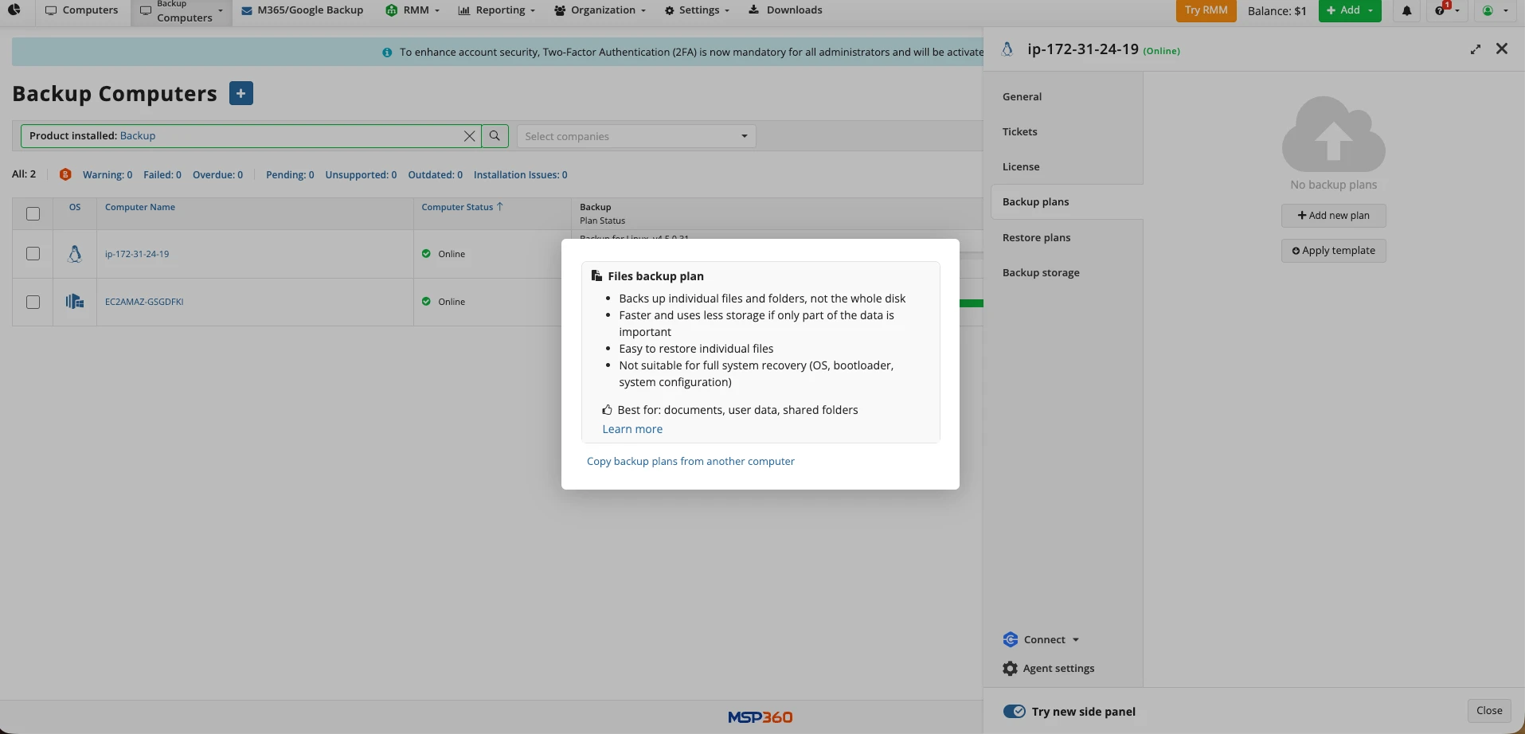Click the MSP360 logo icon in top bar
1525x734 pixels.
point(14,10)
